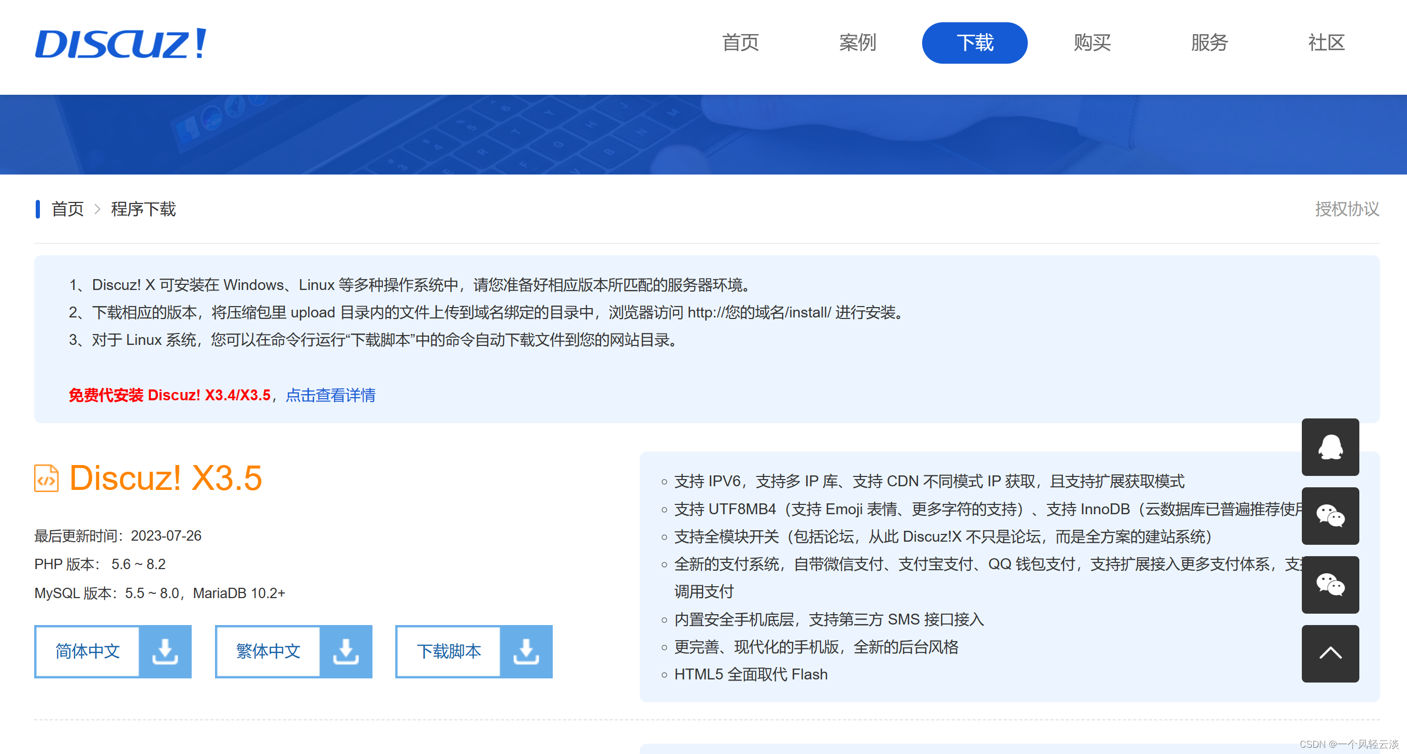
Task: Download the 简体中文 package
Action: 88,651
